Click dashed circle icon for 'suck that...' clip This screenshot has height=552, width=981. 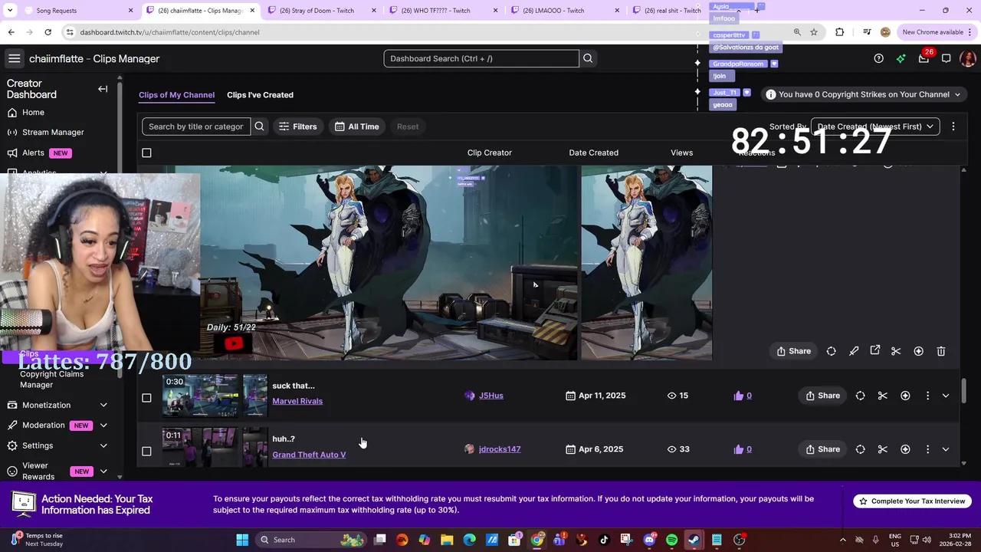click(x=860, y=396)
